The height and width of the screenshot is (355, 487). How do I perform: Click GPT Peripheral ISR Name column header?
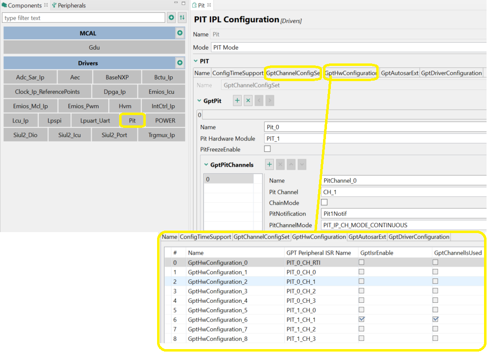[x=321, y=253]
